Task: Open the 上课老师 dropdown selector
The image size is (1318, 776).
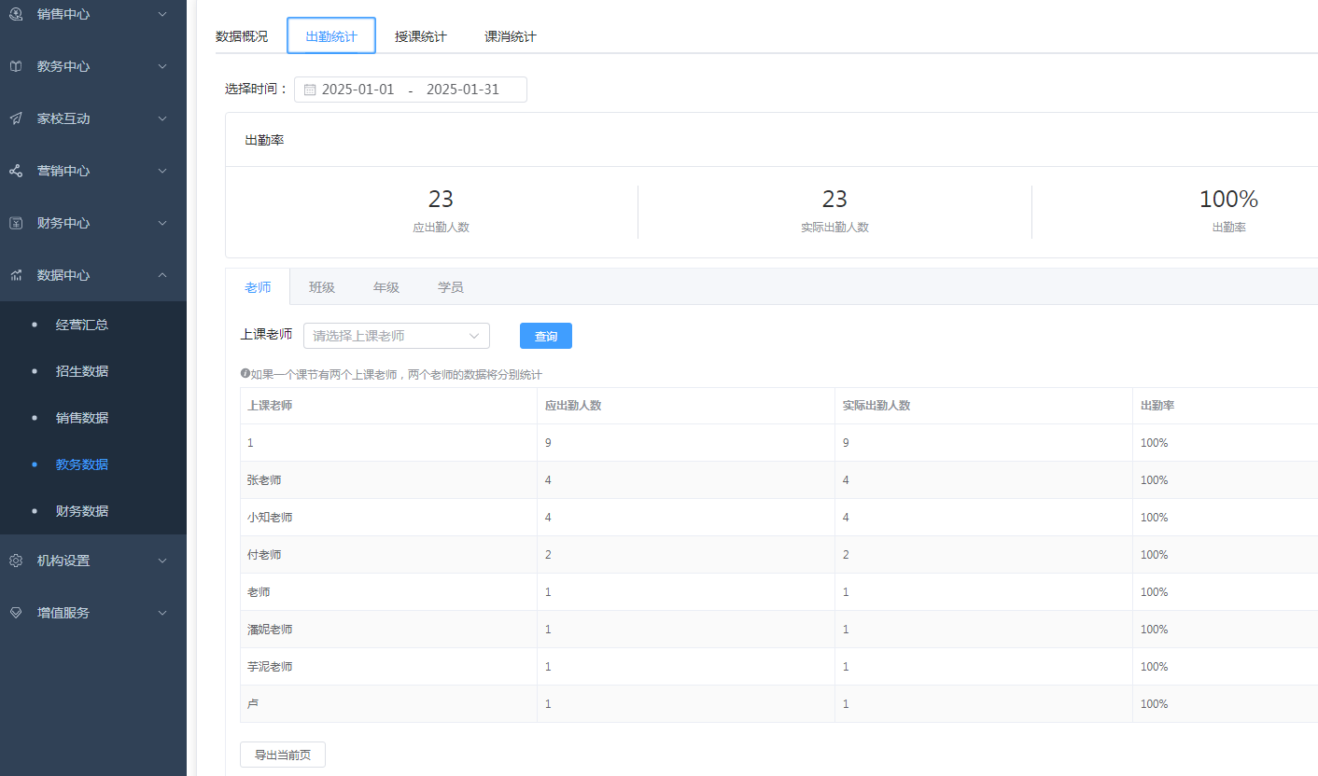Action: (x=397, y=336)
